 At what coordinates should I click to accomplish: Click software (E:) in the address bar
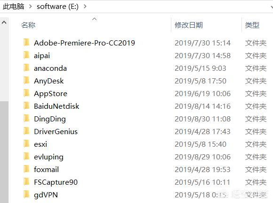[x=57, y=7]
